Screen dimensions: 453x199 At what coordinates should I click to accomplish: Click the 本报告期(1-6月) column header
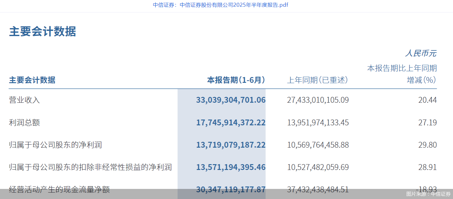point(236,80)
